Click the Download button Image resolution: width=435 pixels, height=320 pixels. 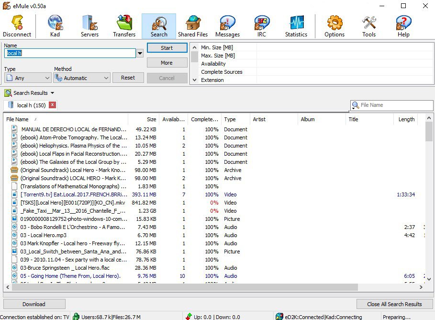[x=34, y=304]
